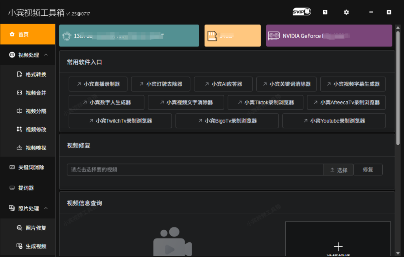Click the 关键词消除 icon
The height and width of the screenshot is (257, 404).
tap(12, 167)
